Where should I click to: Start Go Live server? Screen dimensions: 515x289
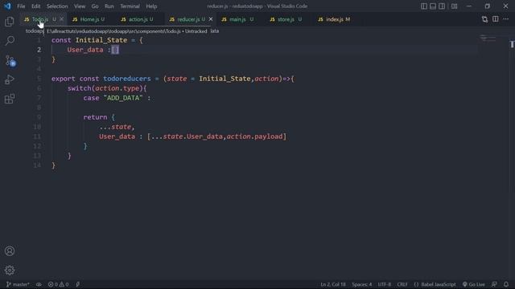pos(474,284)
